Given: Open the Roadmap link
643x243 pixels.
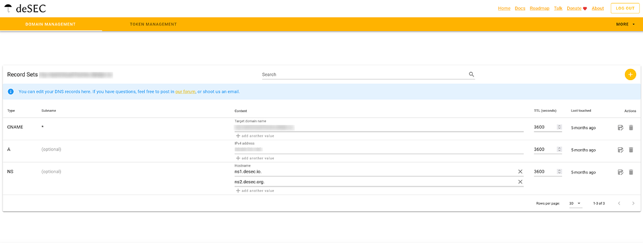Looking at the screenshot, I should click(539, 8).
